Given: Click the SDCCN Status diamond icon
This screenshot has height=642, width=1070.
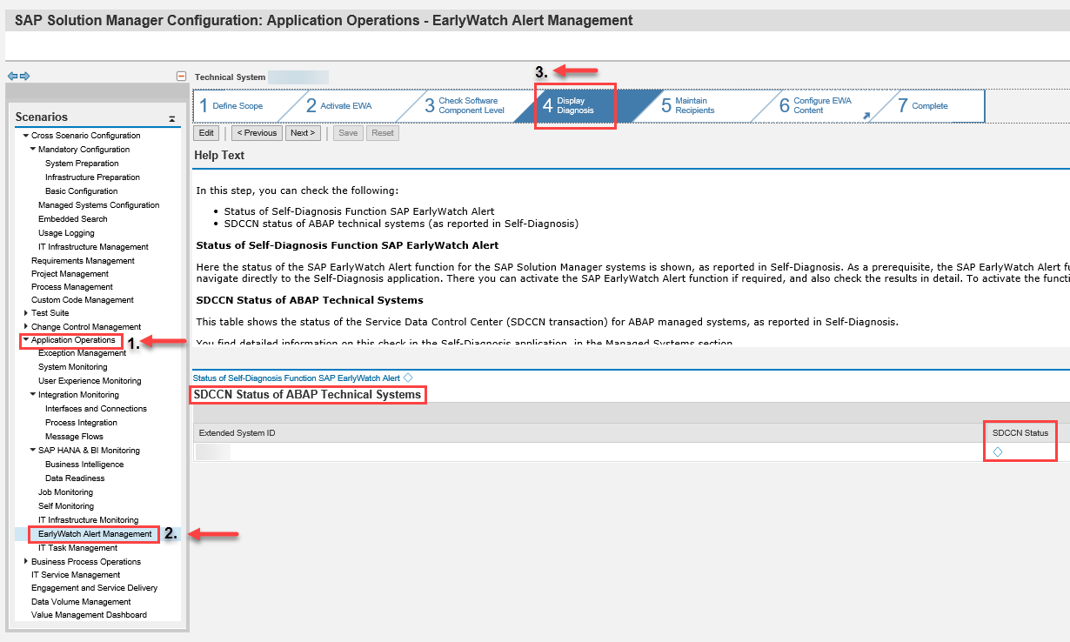Looking at the screenshot, I should pyautogui.click(x=998, y=451).
